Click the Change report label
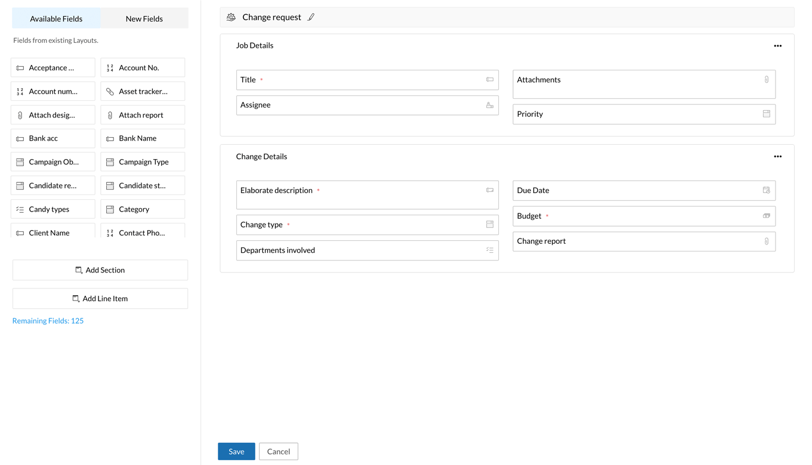The image size is (812, 465). [541, 241]
